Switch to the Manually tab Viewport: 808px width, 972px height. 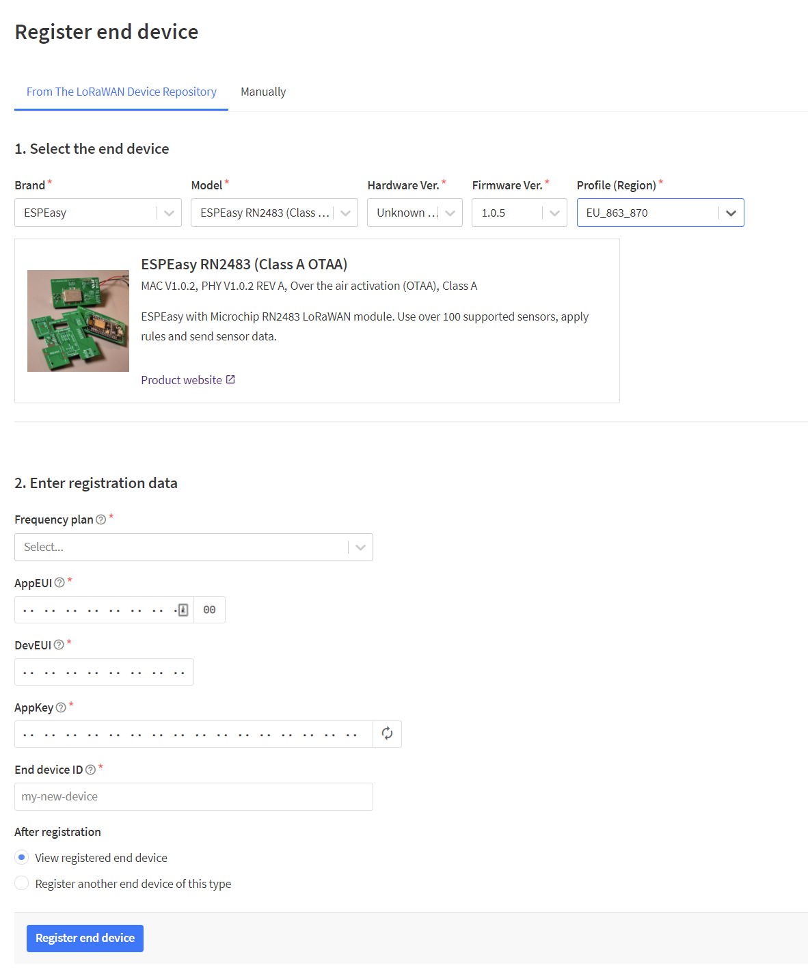[263, 92]
